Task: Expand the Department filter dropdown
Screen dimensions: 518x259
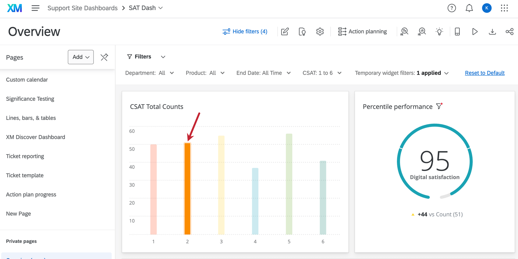Action: click(x=149, y=73)
